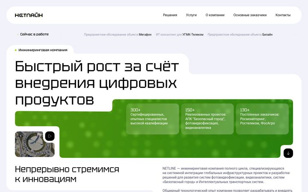The image size is (308, 192).
Task: Click the Нетлайн logo
Action: [x=29, y=15]
